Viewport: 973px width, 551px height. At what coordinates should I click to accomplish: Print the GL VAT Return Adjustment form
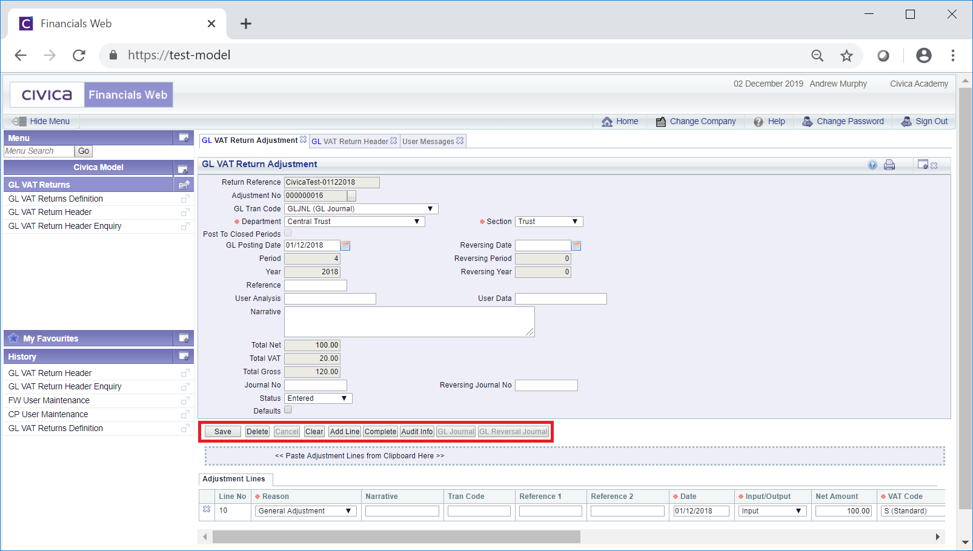[x=889, y=165]
